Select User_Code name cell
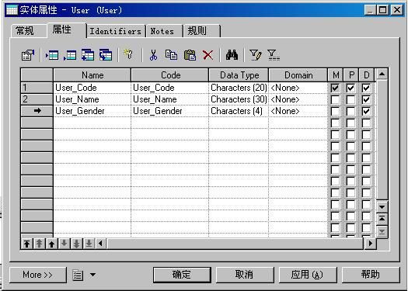408x291 pixels. pyautogui.click(x=92, y=88)
